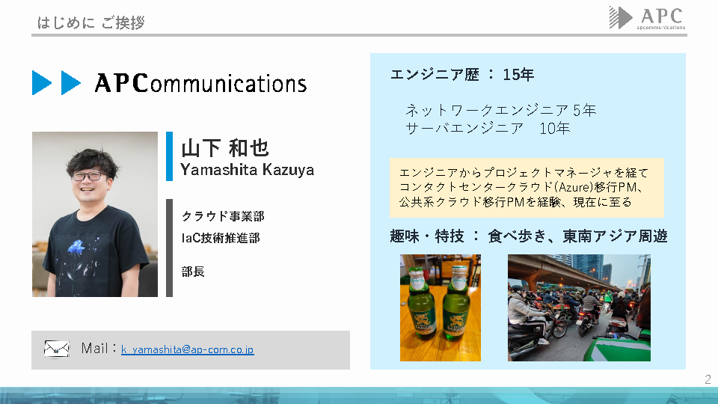Screen dimensions: 718x404
Task: Click the envelope mail icon
Action: pyautogui.click(x=57, y=349)
